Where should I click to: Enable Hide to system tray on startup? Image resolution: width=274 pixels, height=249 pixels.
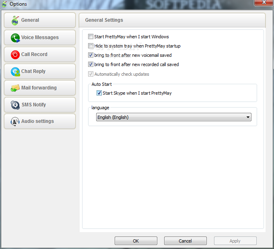coord(91,46)
